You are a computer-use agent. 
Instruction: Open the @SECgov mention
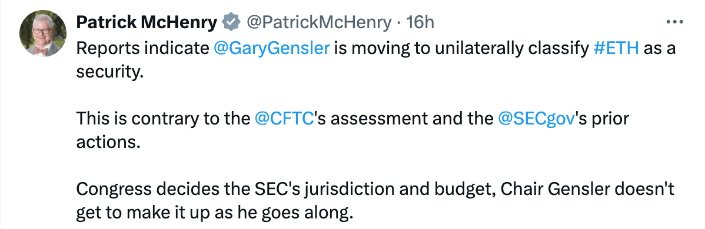[x=536, y=119]
